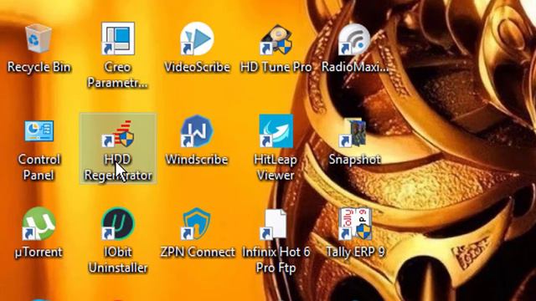Select the Creo Parametric shortcut icon
The image size is (536, 301).
click(x=118, y=38)
